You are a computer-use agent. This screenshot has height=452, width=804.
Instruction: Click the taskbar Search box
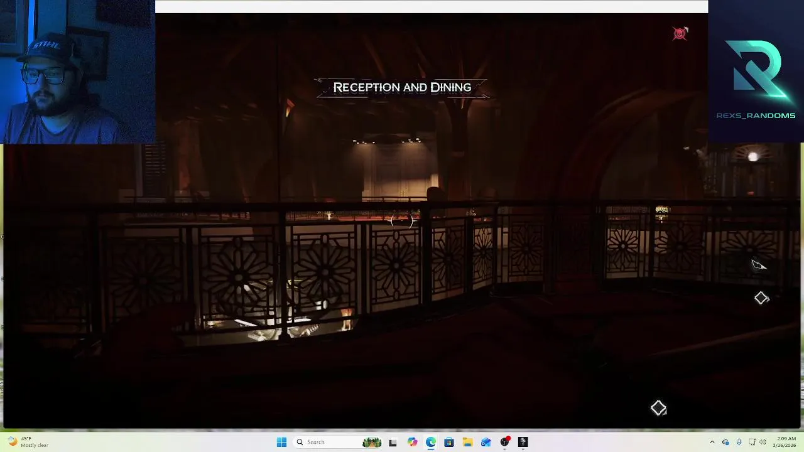pos(339,442)
